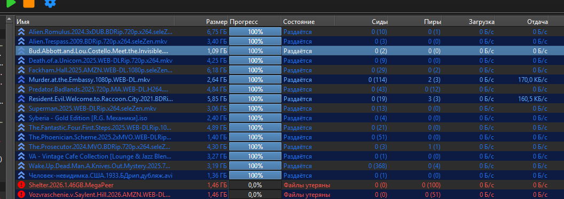The width and height of the screenshot is (564, 199).
Task: Click seeding icon of Wake.Up.Dead.Man torrent
Action: (x=21, y=166)
